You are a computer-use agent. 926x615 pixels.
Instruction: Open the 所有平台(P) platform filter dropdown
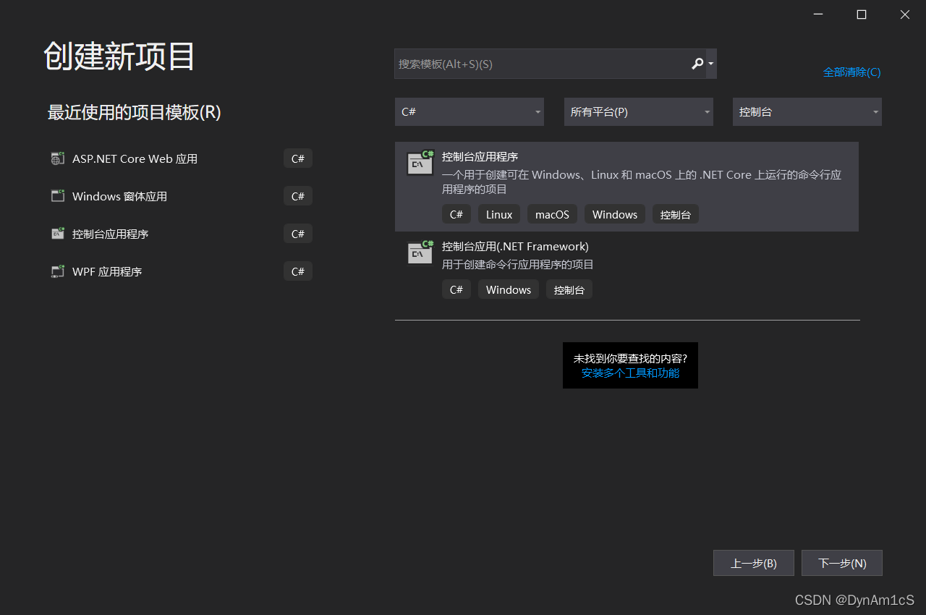click(x=639, y=112)
